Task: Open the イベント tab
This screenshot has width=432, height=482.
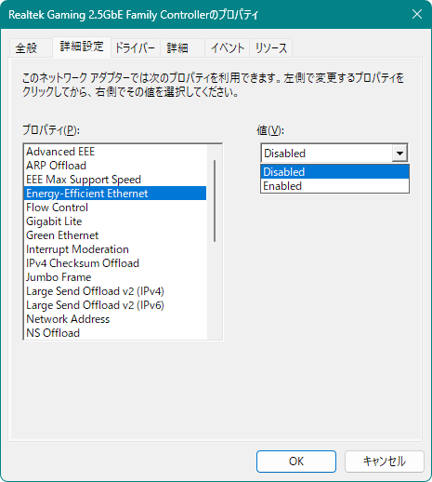Action: [x=228, y=47]
